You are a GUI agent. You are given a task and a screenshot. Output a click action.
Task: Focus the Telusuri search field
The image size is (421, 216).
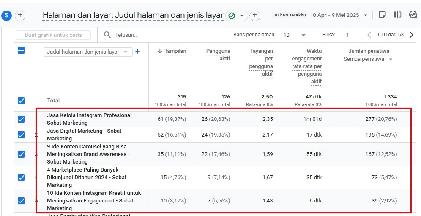pos(126,35)
